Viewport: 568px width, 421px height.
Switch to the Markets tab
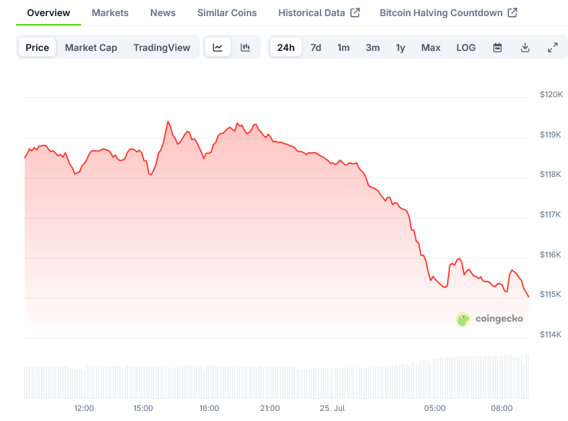click(x=110, y=13)
